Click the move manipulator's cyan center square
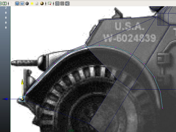Image resolution: width=176 pixels, height=132 pixels. point(22,99)
